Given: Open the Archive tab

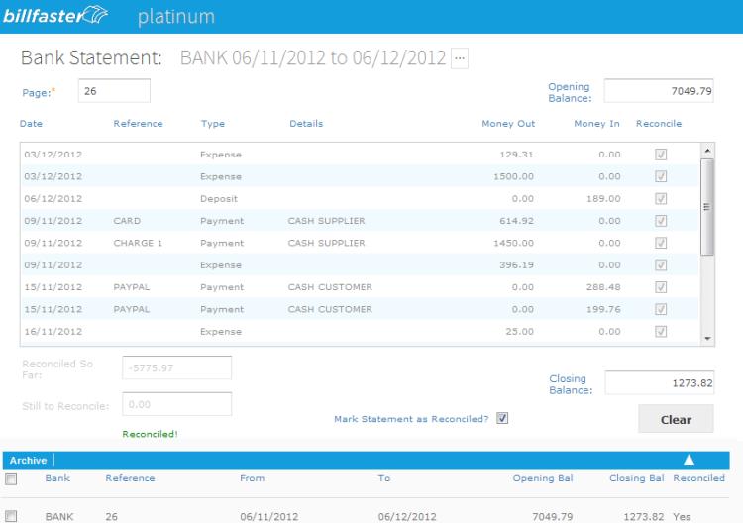Looking at the screenshot, I should [x=27, y=460].
